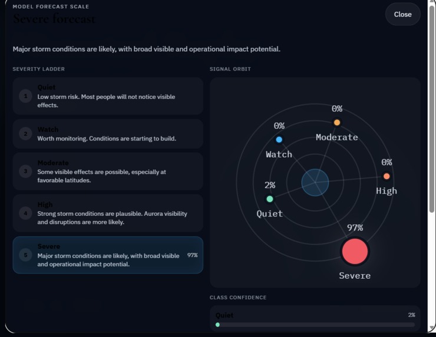This screenshot has width=436, height=337.
Task: Click the Severe label in orbit chart
Action: [355, 276]
